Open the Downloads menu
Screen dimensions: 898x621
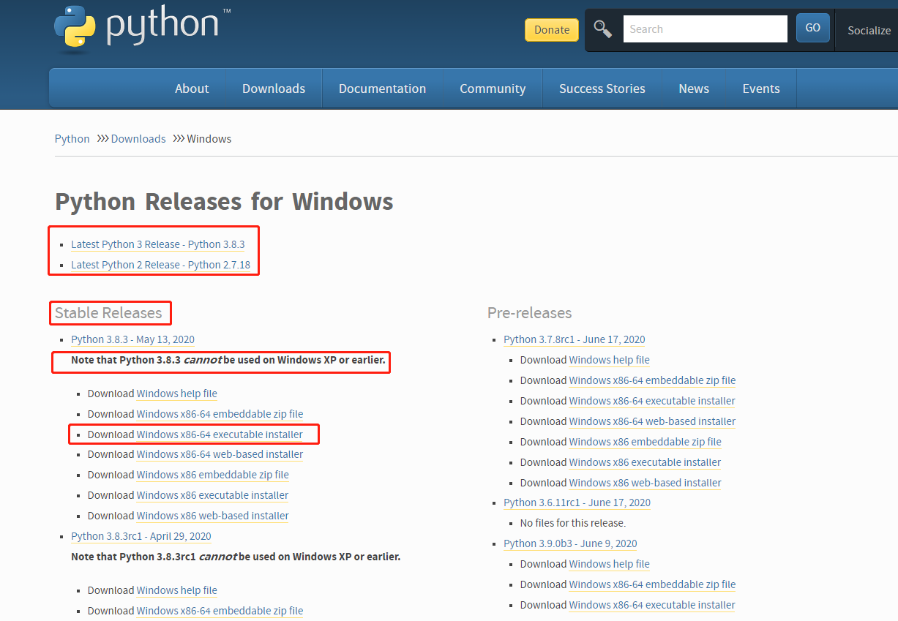point(274,88)
